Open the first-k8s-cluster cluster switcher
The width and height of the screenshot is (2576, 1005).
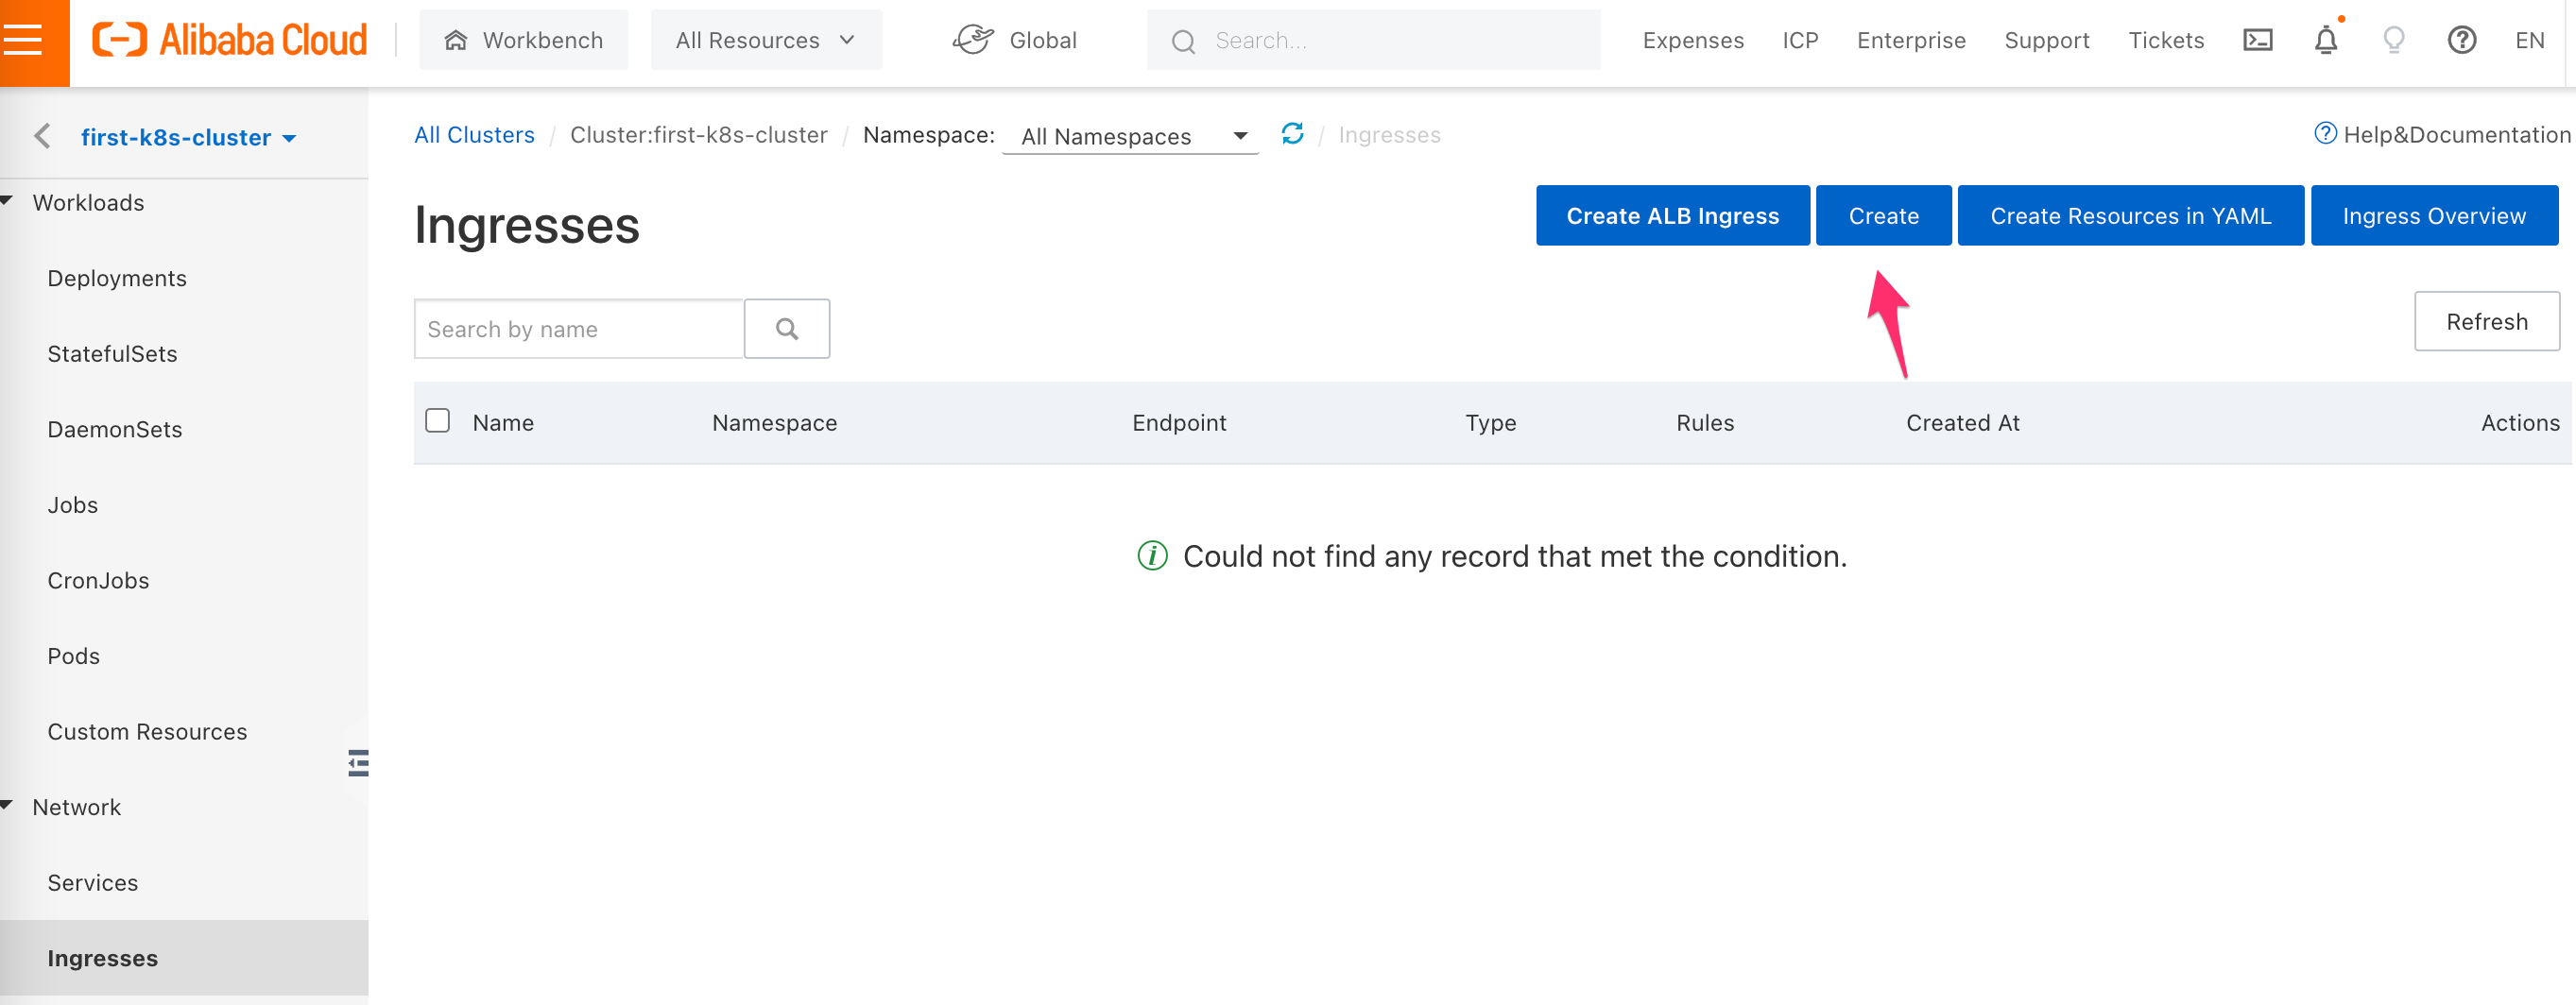click(188, 137)
